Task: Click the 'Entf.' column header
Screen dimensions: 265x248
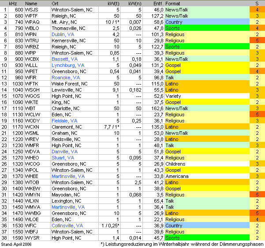Action: (x=158, y=4)
